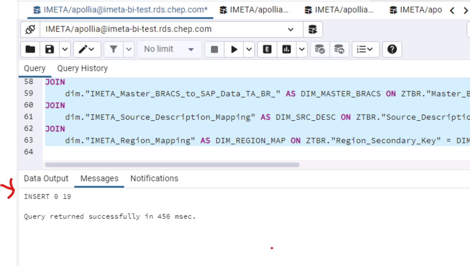Click the "INSERT 0 19" message text
This screenshot has width=470, height=266.
(x=47, y=197)
